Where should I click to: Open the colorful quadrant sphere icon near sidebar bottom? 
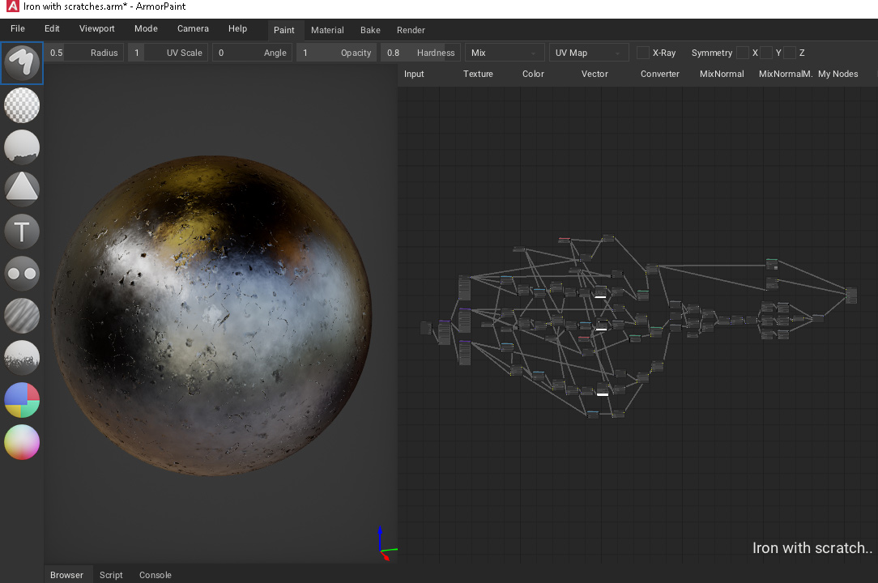click(x=21, y=400)
